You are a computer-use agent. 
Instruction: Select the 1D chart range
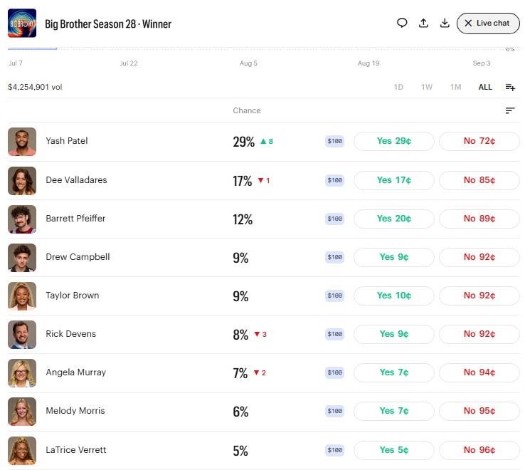[398, 87]
